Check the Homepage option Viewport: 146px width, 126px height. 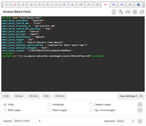(49, 104)
